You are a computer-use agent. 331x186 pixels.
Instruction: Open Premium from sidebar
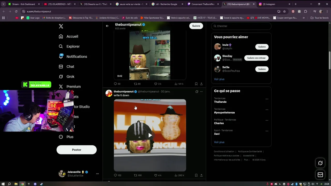pos(70,87)
